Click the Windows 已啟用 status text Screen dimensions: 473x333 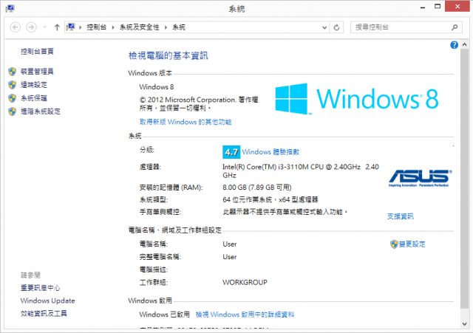click(164, 315)
